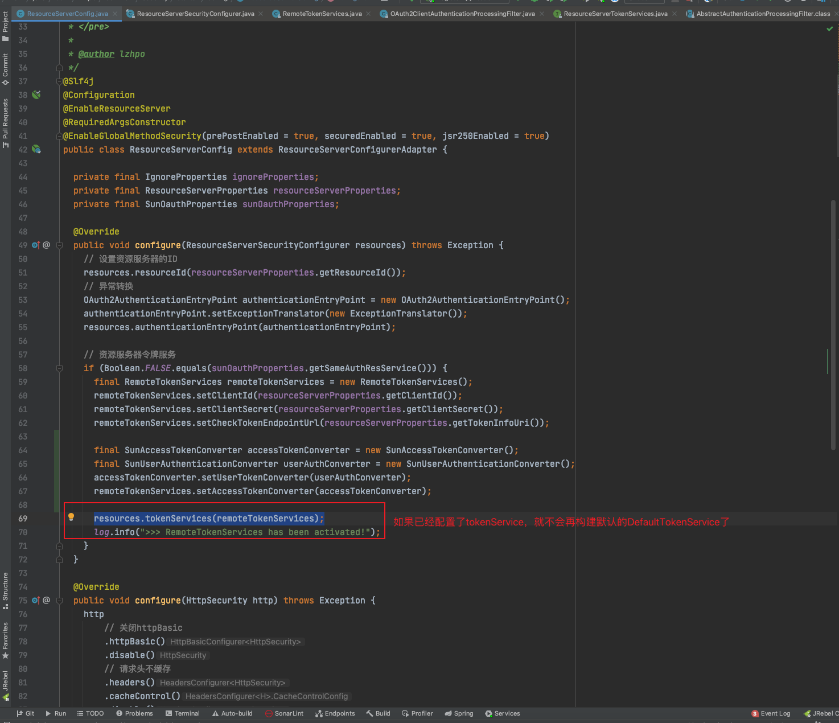Click the green inspections checkmark widget
The image size is (839, 723).
[x=829, y=28]
